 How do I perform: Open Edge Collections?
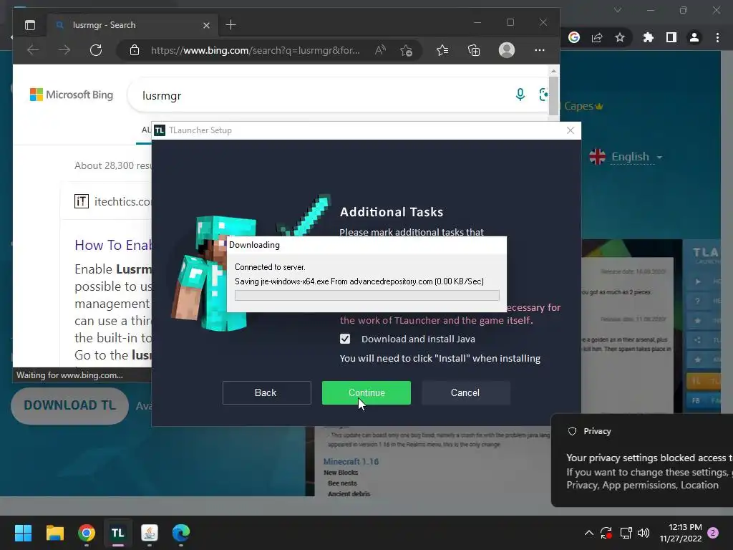coord(474,50)
